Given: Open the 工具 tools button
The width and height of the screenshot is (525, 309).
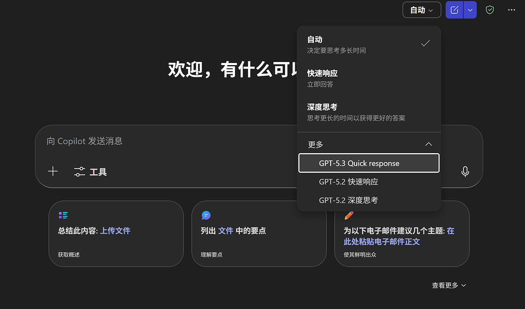Looking at the screenshot, I should 90,172.
